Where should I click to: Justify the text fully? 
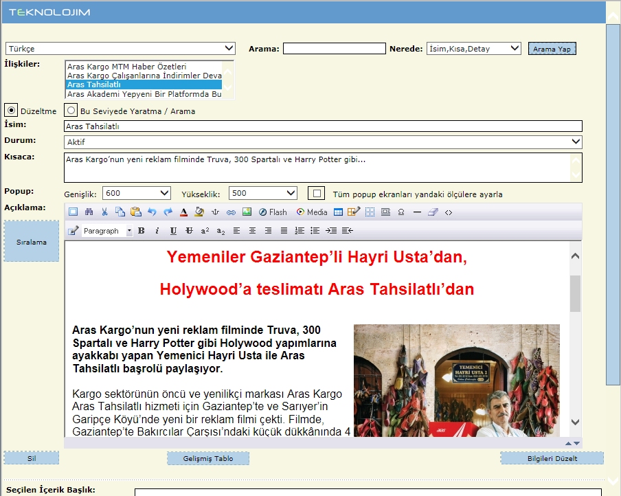point(284,231)
